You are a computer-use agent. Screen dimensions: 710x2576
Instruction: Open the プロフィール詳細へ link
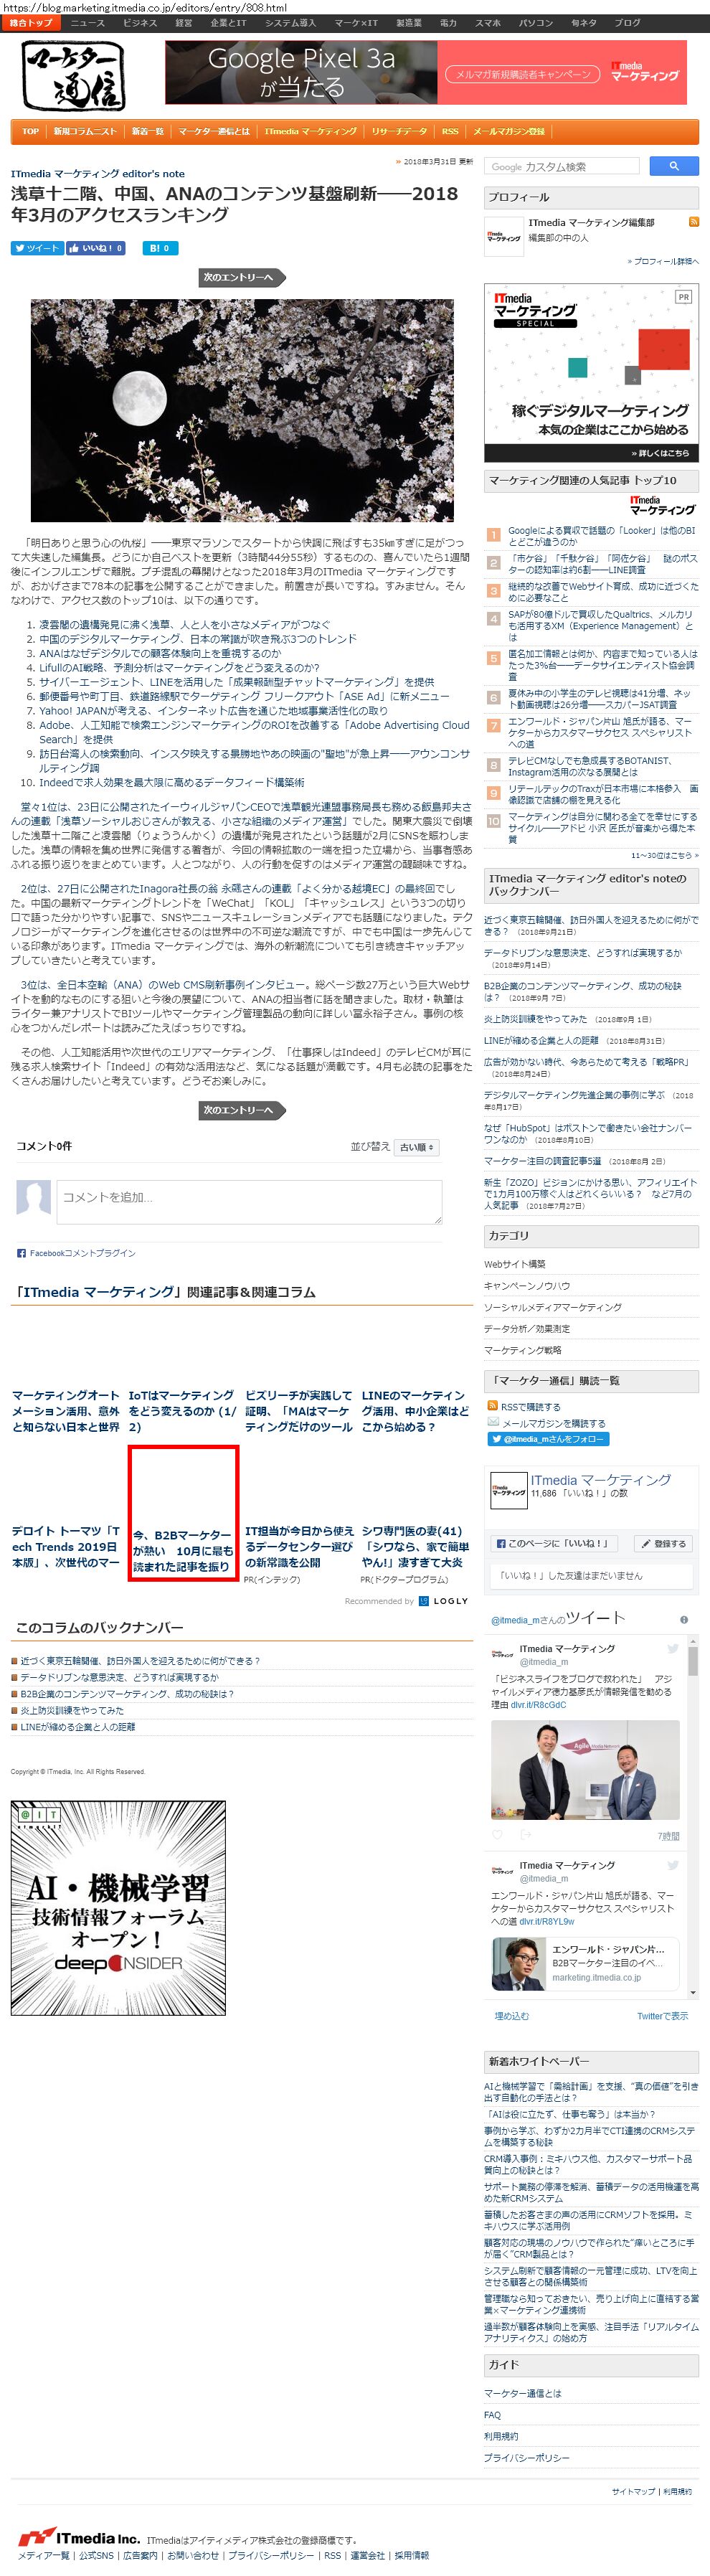coord(662,261)
